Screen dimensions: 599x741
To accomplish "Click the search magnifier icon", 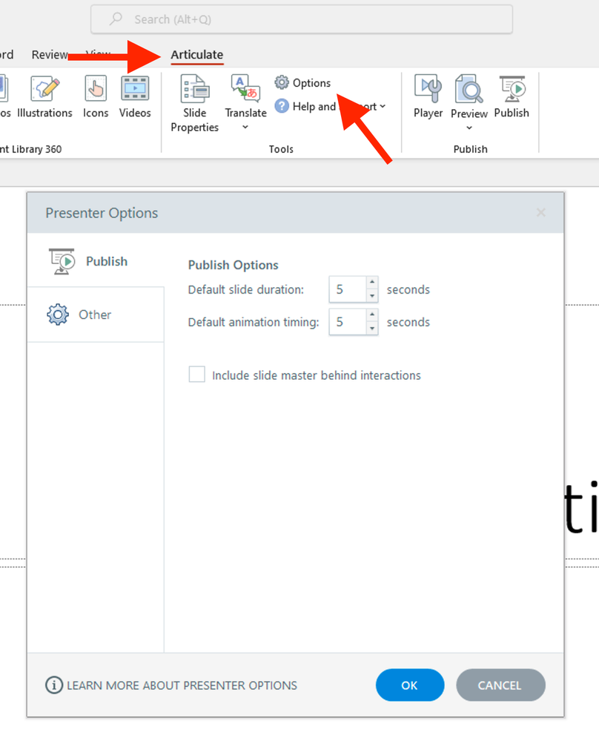I will click(116, 19).
